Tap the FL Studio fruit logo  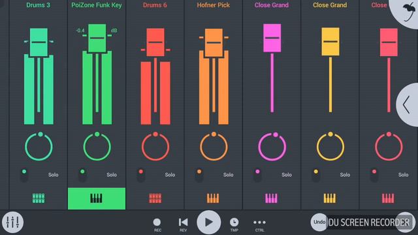point(408,12)
